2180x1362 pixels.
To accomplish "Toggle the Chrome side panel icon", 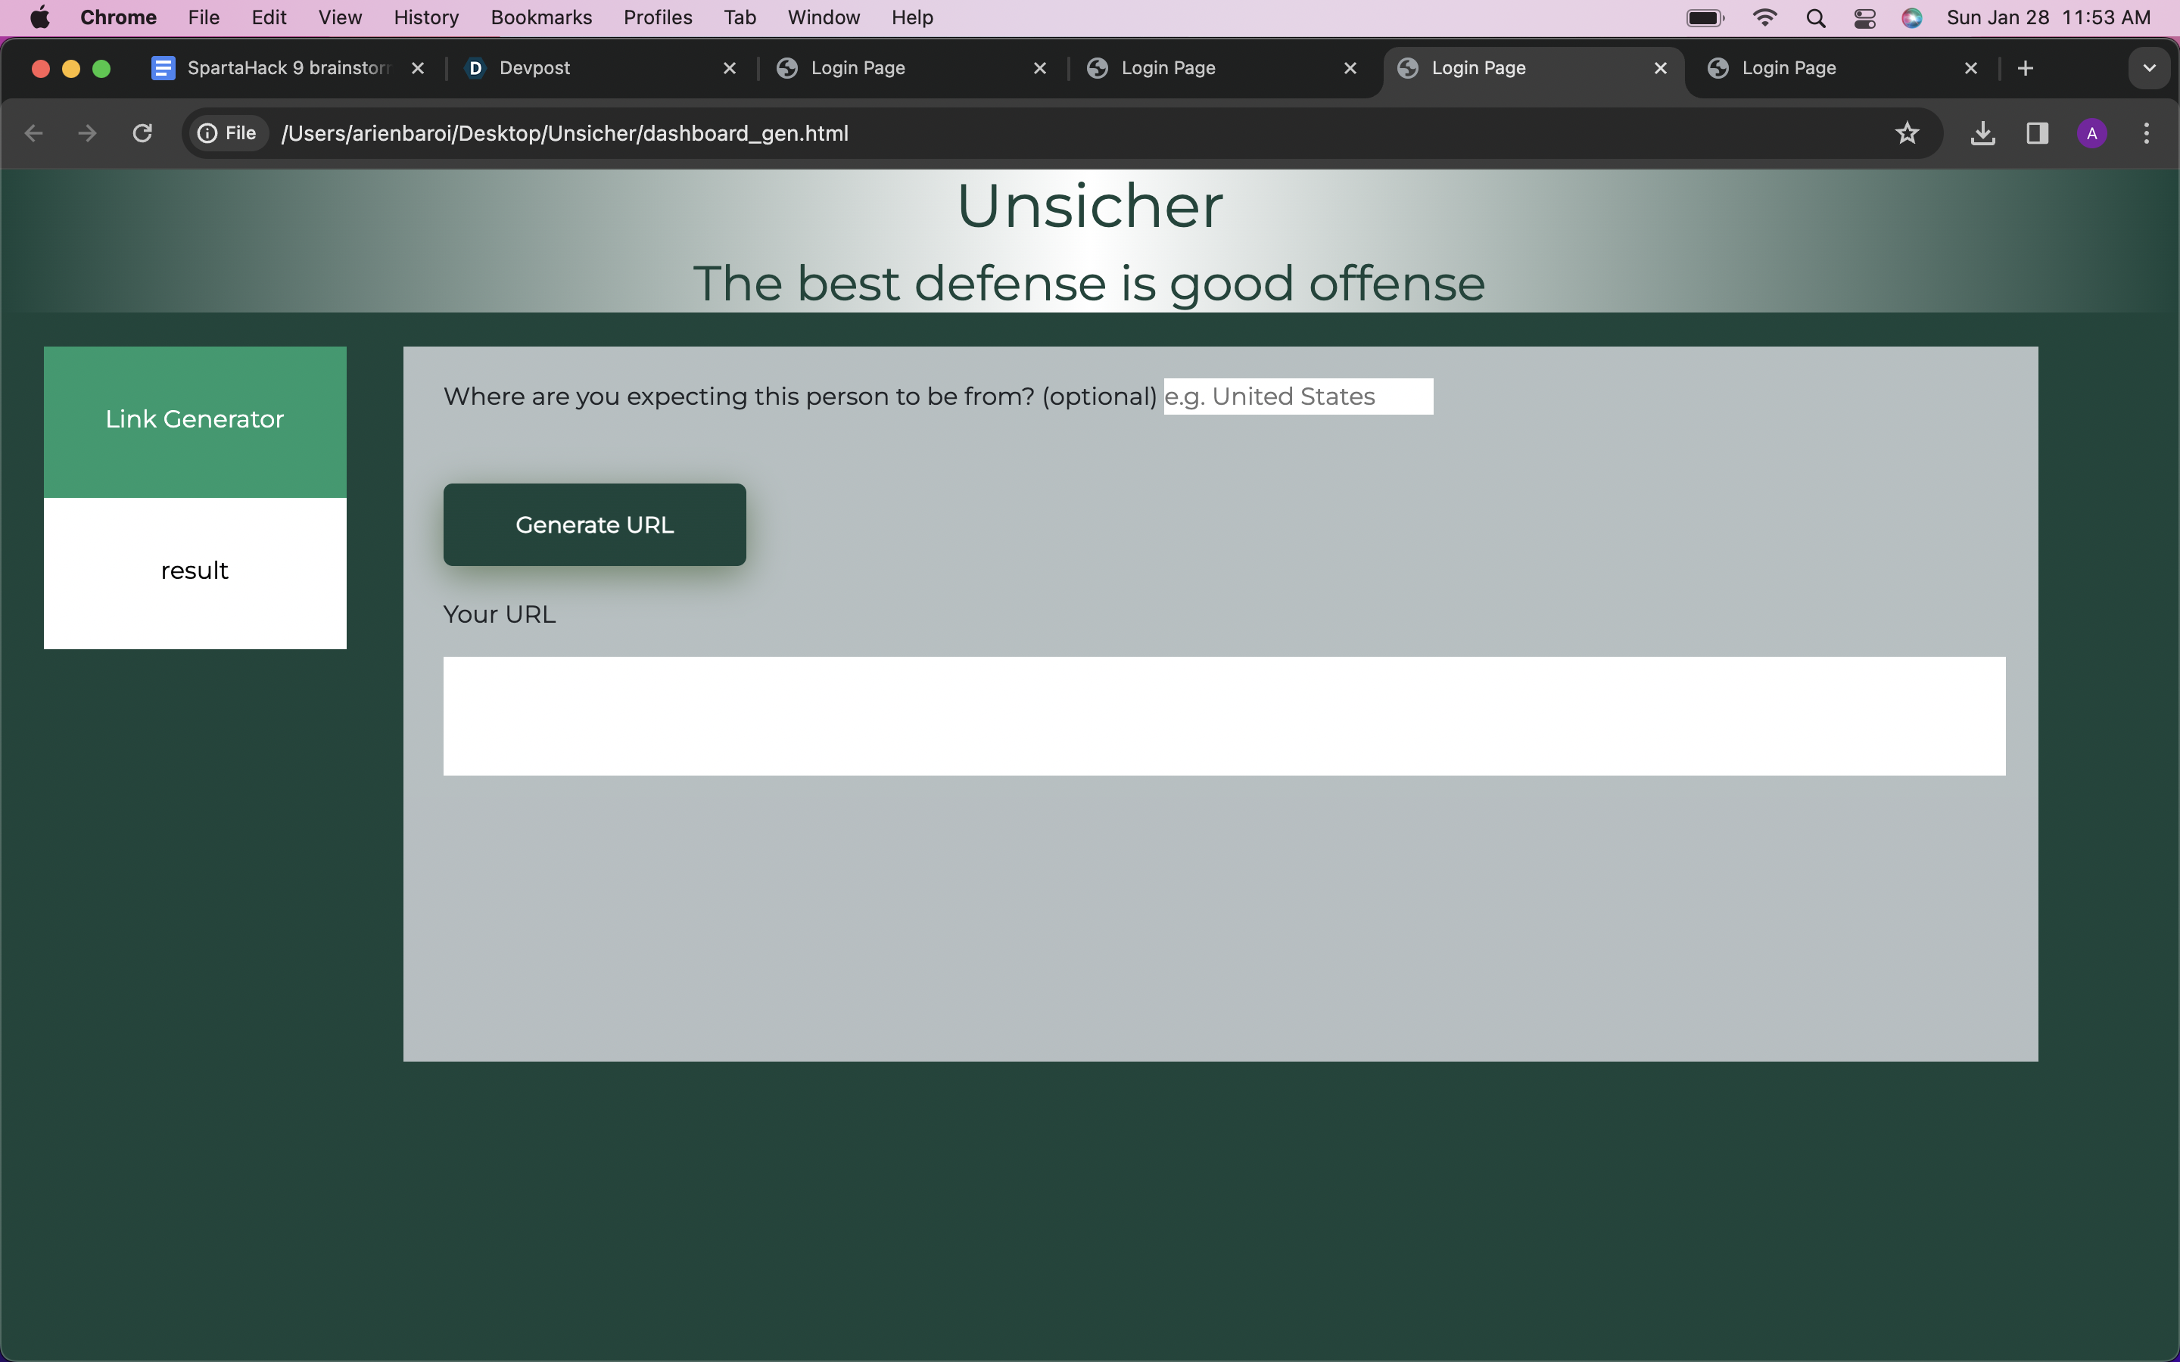I will tap(2037, 133).
